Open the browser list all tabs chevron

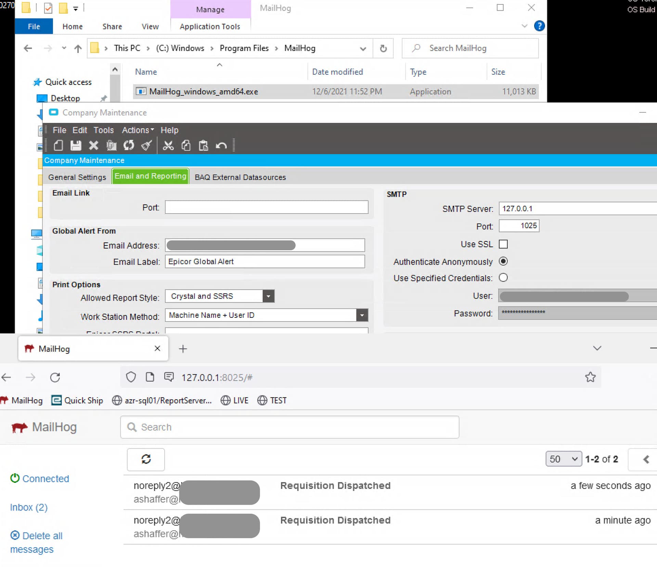(x=597, y=348)
